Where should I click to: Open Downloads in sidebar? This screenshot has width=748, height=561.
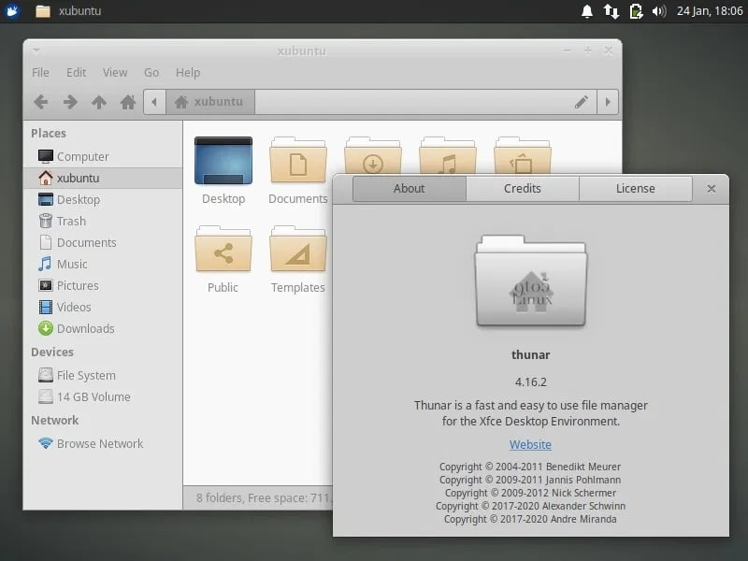tap(103, 328)
